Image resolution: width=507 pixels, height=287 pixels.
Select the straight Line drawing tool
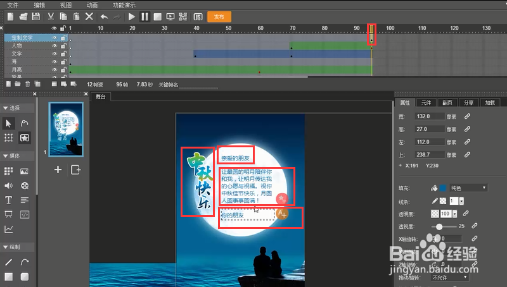click(8, 262)
